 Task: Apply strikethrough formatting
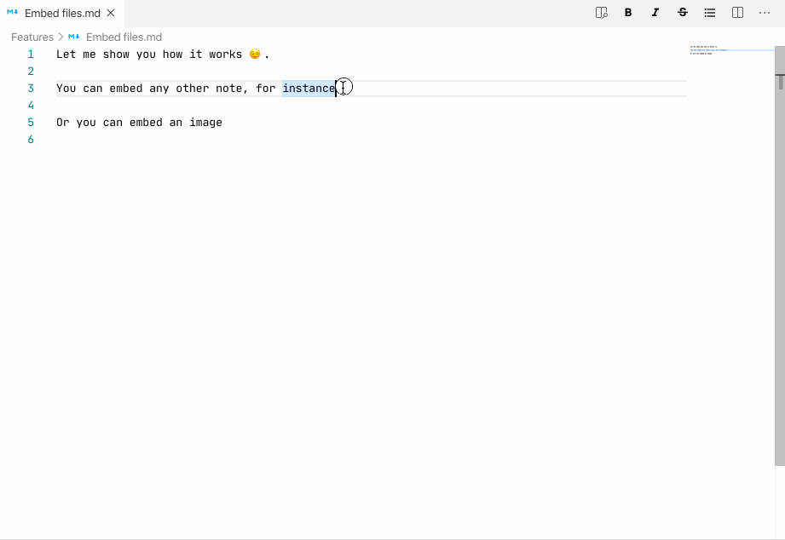[682, 13]
